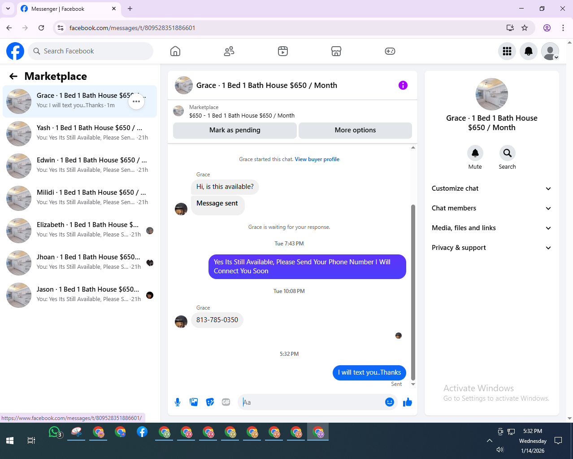Click Search Facebook input box
This screenshot has height=459, width=573.
pyautogui.click(x=91, y=51)
